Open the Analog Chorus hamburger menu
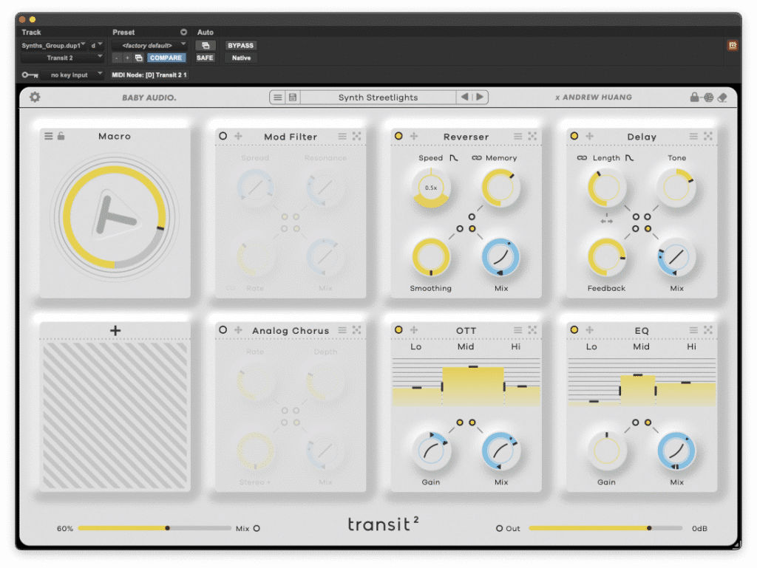 [342, 330]
